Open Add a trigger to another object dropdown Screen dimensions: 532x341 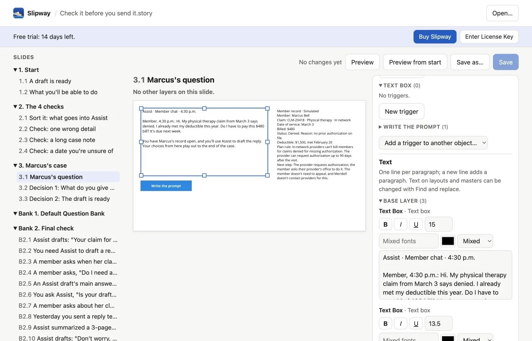433,143
